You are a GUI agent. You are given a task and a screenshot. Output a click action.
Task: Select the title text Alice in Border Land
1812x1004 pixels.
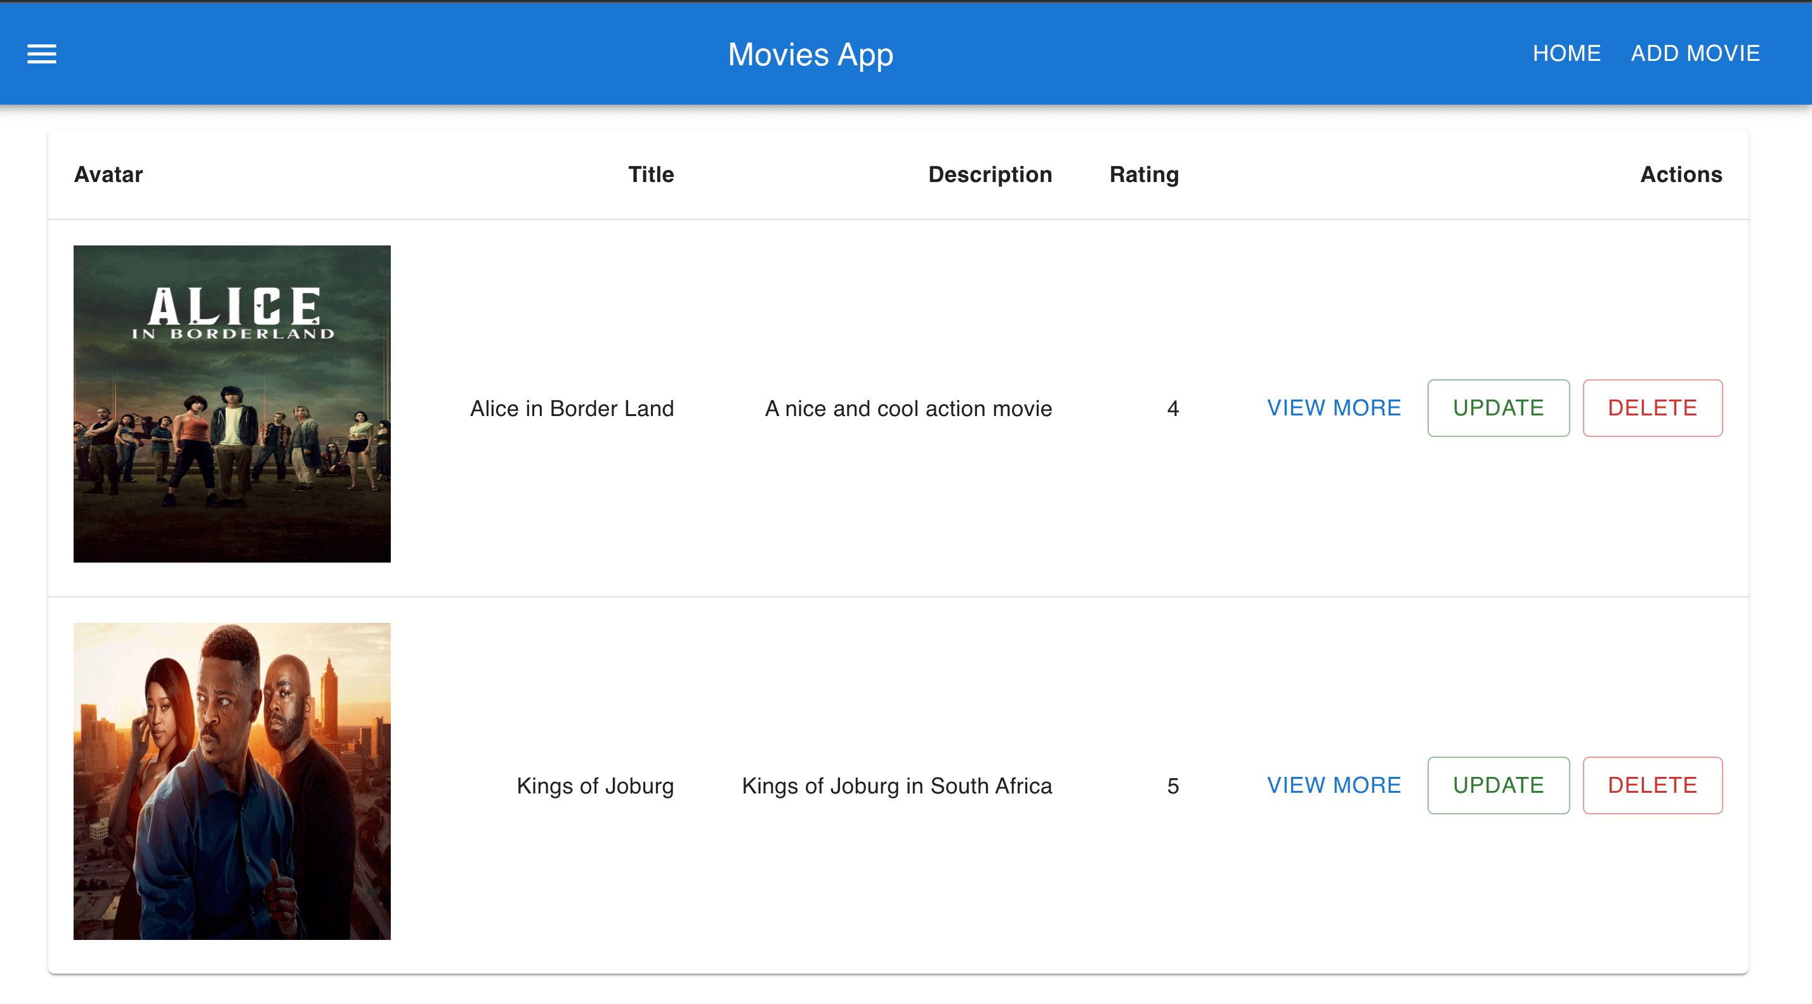coord(571,408)
